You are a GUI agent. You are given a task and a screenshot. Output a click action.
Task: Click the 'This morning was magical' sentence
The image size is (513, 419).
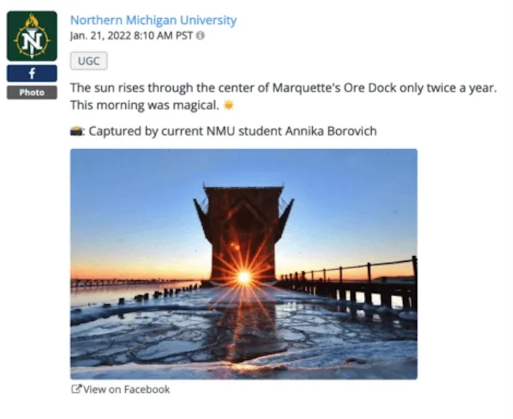coord(144,105)
